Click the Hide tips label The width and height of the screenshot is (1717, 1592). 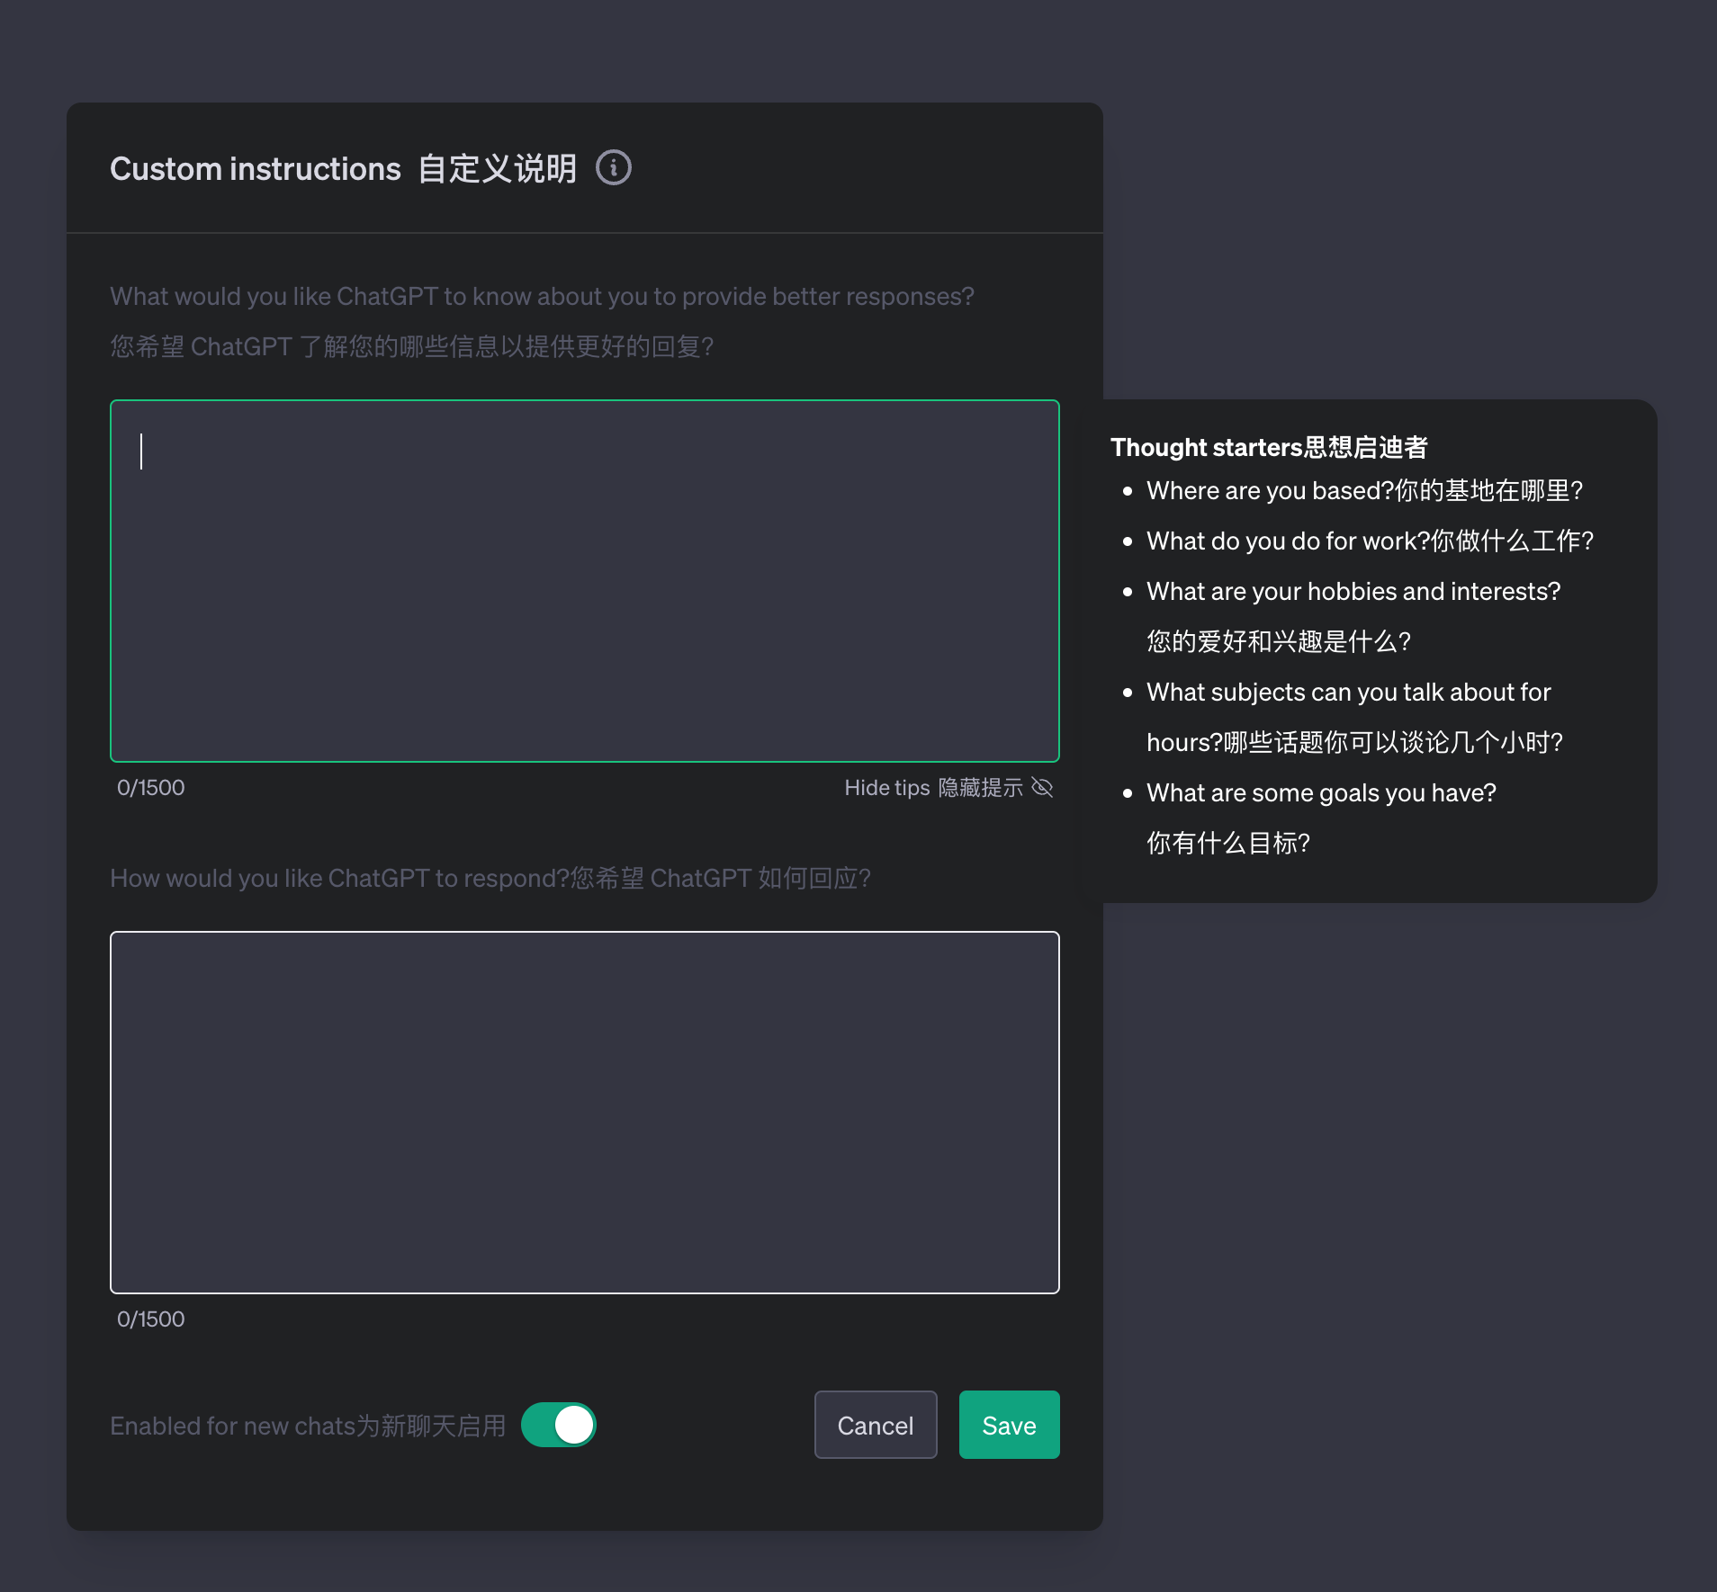tap(933, 788)
